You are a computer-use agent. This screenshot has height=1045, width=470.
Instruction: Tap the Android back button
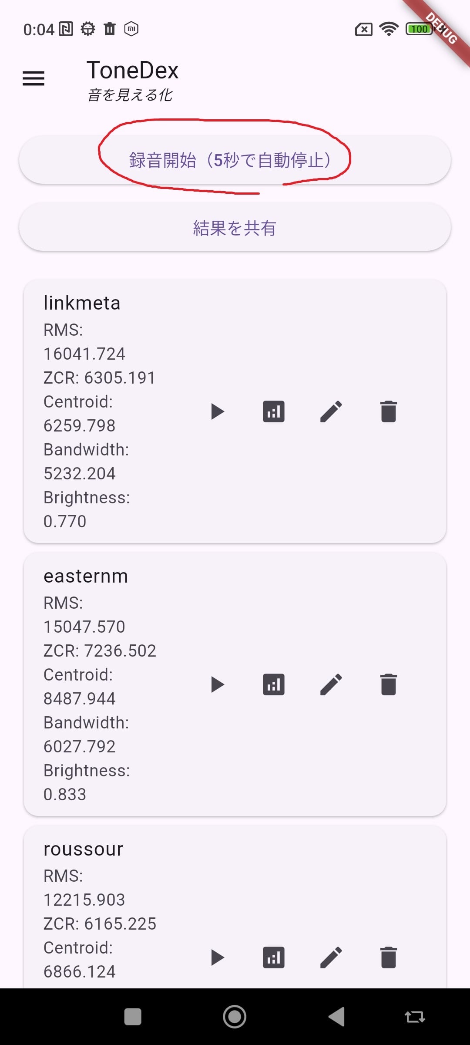click(336, 1017)
